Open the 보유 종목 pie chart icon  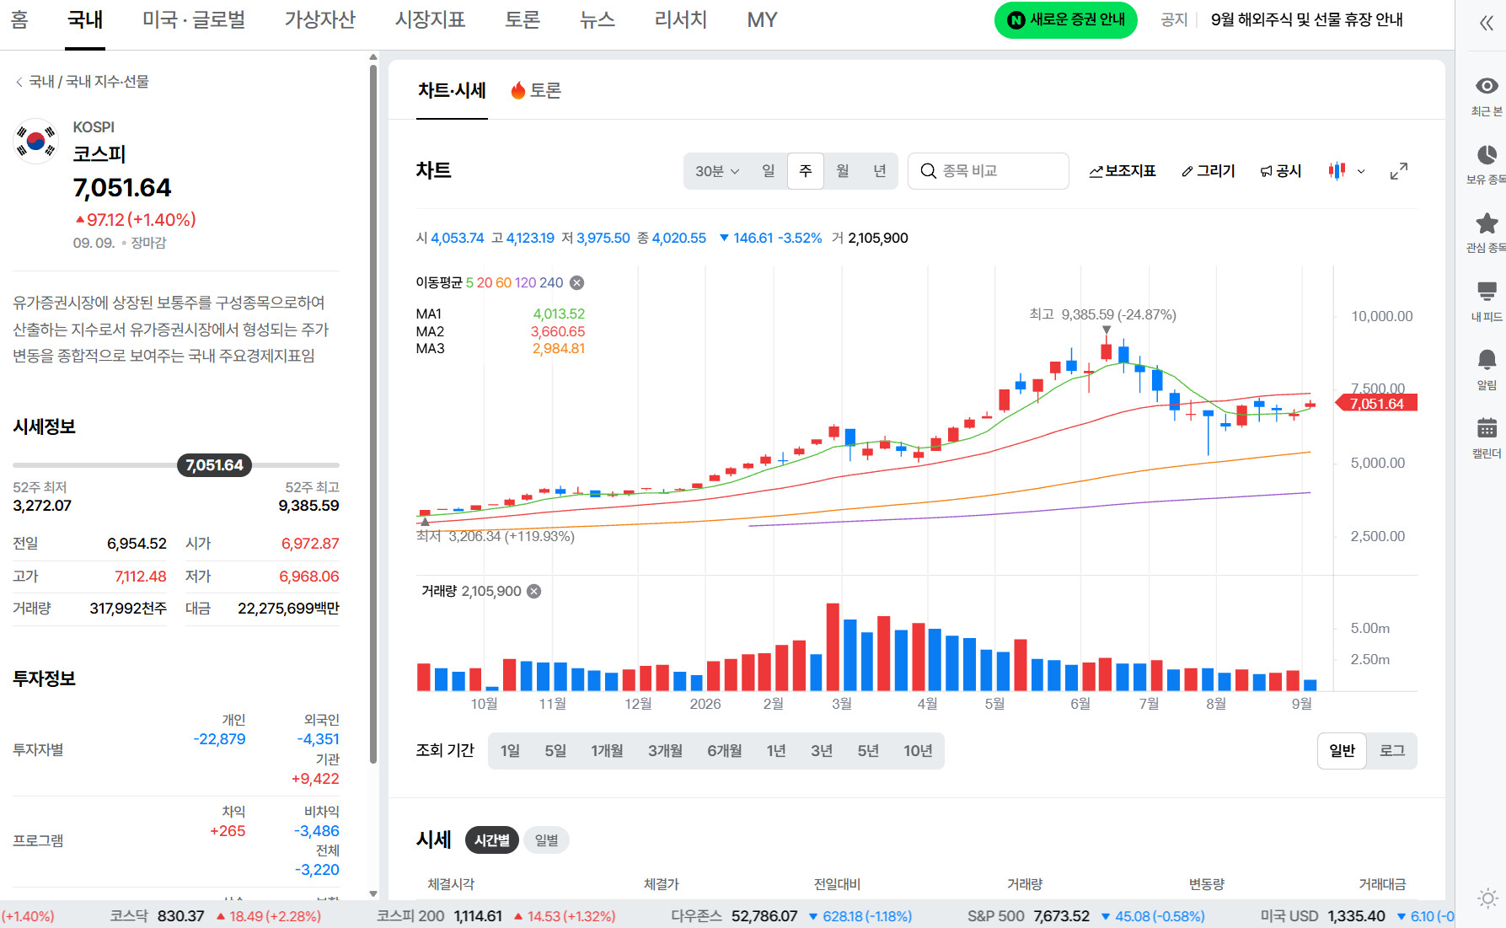1487,155
